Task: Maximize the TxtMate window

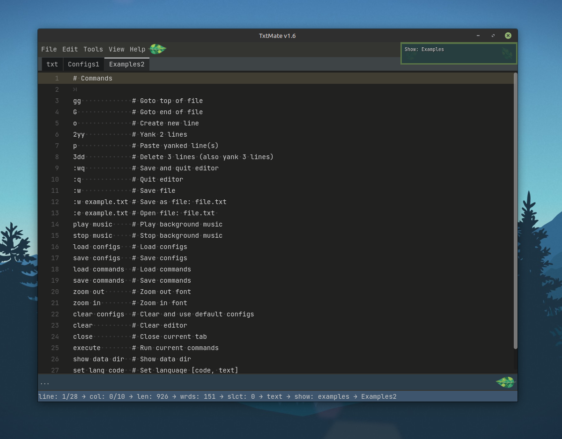Action: tap(493, 36)
